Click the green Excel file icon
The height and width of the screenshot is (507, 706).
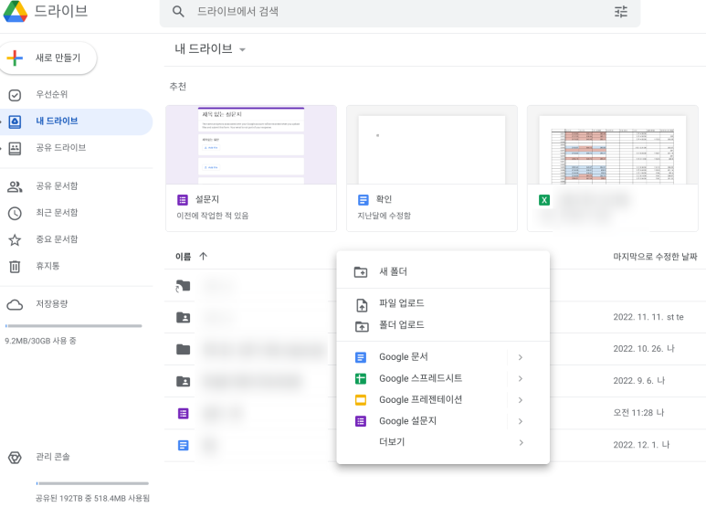tap(544, 200)
